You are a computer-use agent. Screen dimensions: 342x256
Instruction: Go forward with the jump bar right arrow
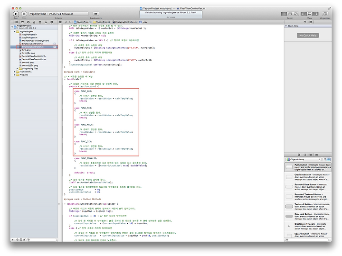click(70, 22)
